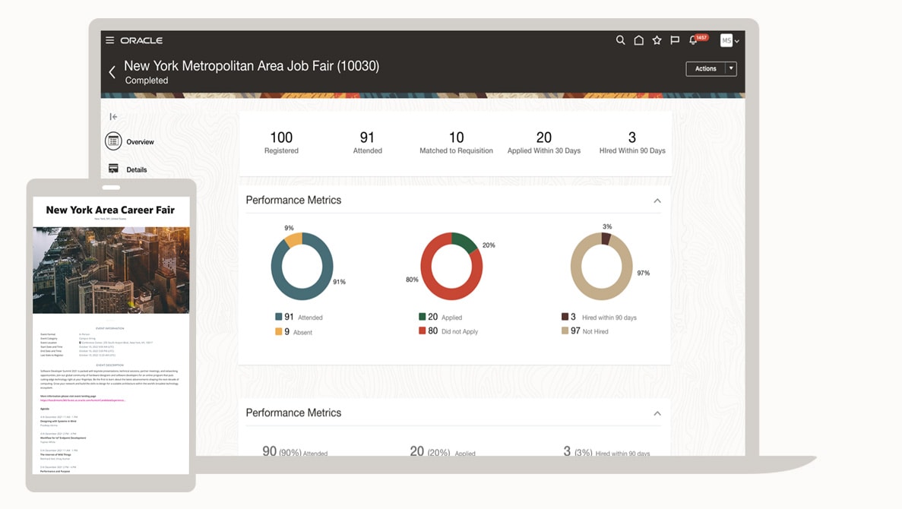Click the New York city skyline image

pos(111,270)
